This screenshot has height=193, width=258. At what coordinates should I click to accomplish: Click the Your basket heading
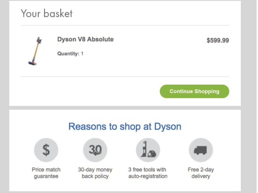pos(47,13)
